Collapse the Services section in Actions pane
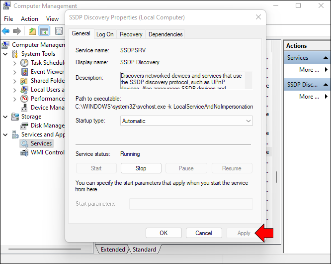331x264 pixels. point(326,58)
